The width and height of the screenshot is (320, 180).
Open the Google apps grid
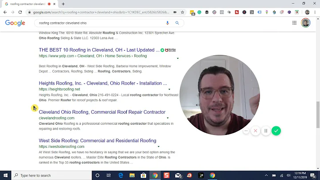pos(294,23)
